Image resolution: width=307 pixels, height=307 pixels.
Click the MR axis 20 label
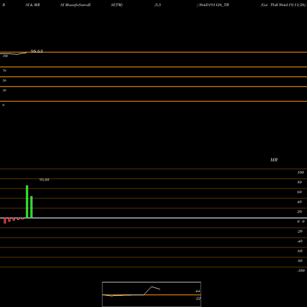(x=300, y=212)
